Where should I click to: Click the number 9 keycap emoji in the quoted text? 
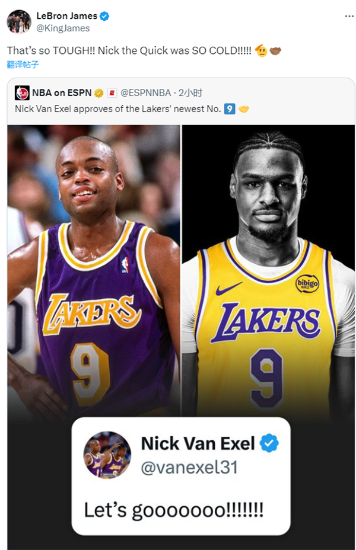point(230,108)
